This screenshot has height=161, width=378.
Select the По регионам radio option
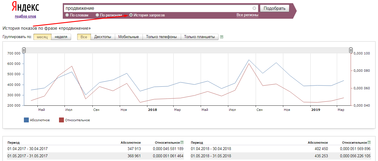[x=98, y=15]
